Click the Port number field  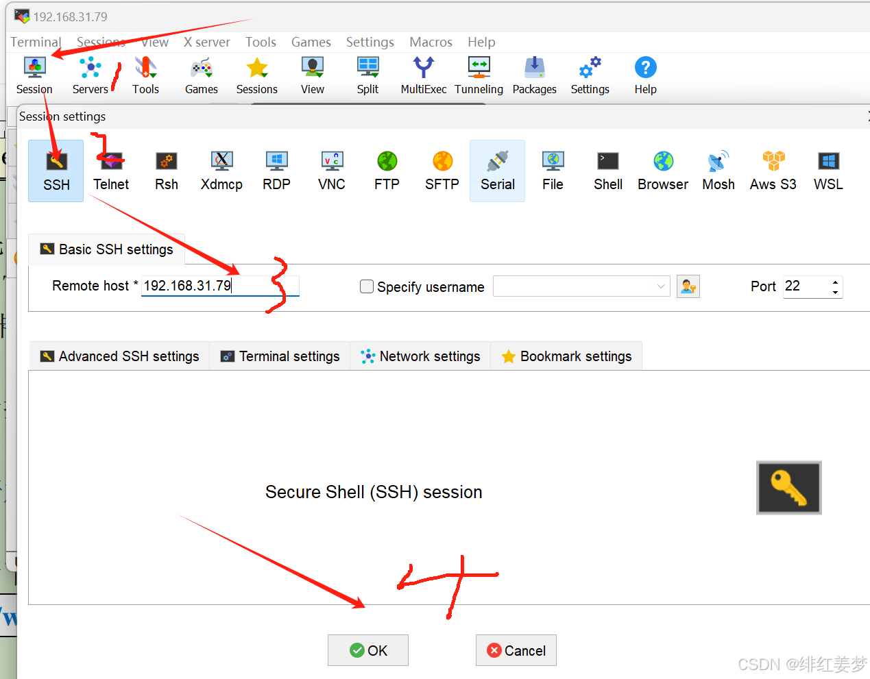(x=806, y=286)
